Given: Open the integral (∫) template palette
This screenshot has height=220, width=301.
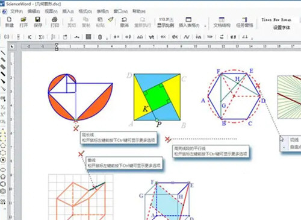Looking at the screenshot, I should (x=53, y=37).
